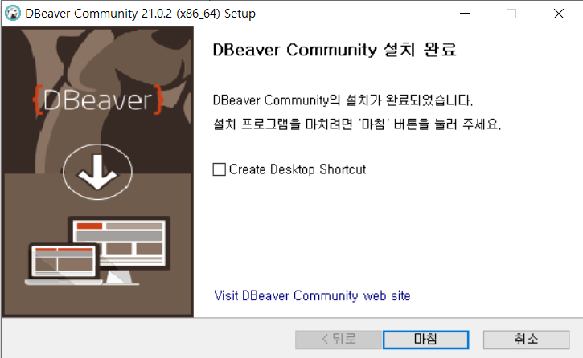Click the DBeaver icon in the title bar
Viewport: 583px width, 358px height.
tap(13, 14)
